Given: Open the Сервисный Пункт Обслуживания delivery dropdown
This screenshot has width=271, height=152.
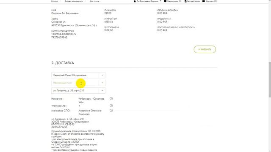Looking at the screenshot, I should tap(78, 75).
